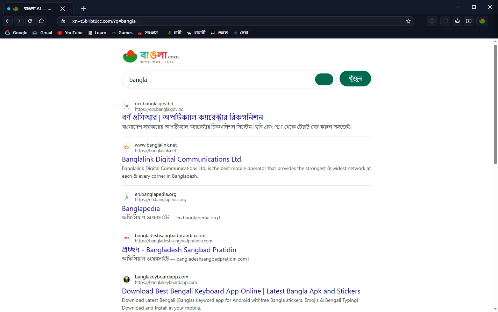Minimize the browser window

click(458, 7)
